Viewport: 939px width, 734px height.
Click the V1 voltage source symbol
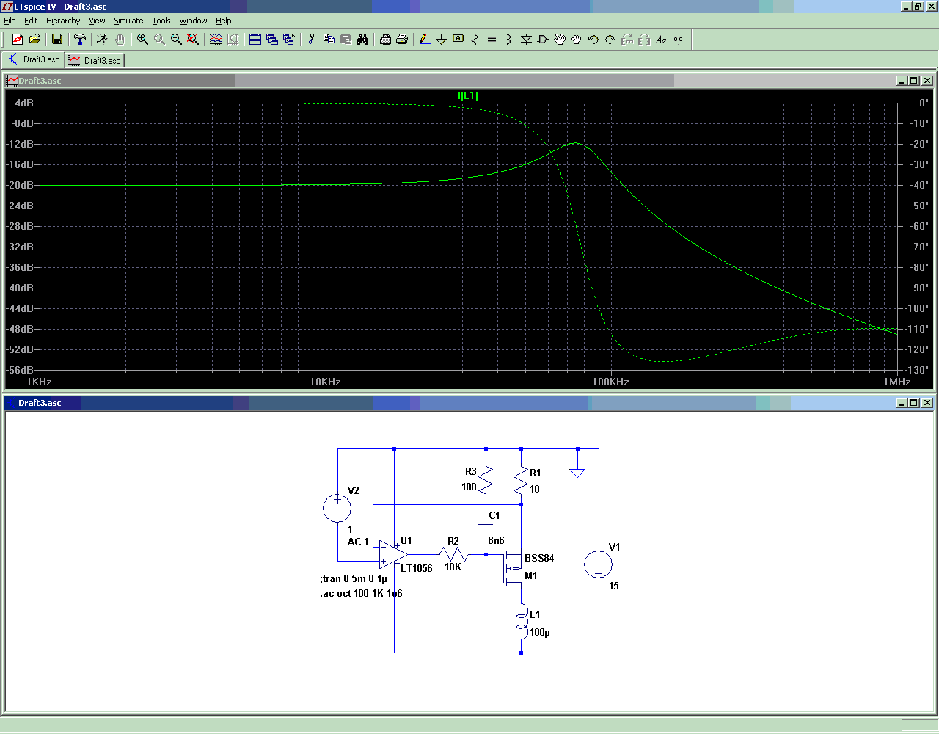599,564
